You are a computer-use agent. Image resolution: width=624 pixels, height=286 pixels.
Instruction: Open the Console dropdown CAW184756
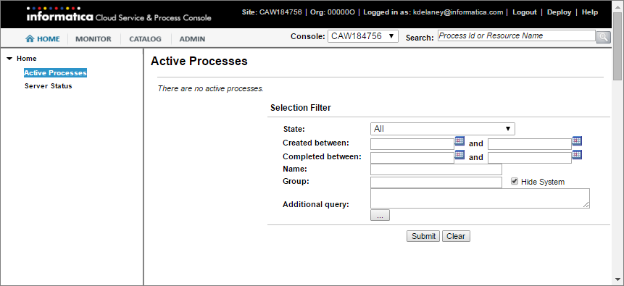point(363,36)
